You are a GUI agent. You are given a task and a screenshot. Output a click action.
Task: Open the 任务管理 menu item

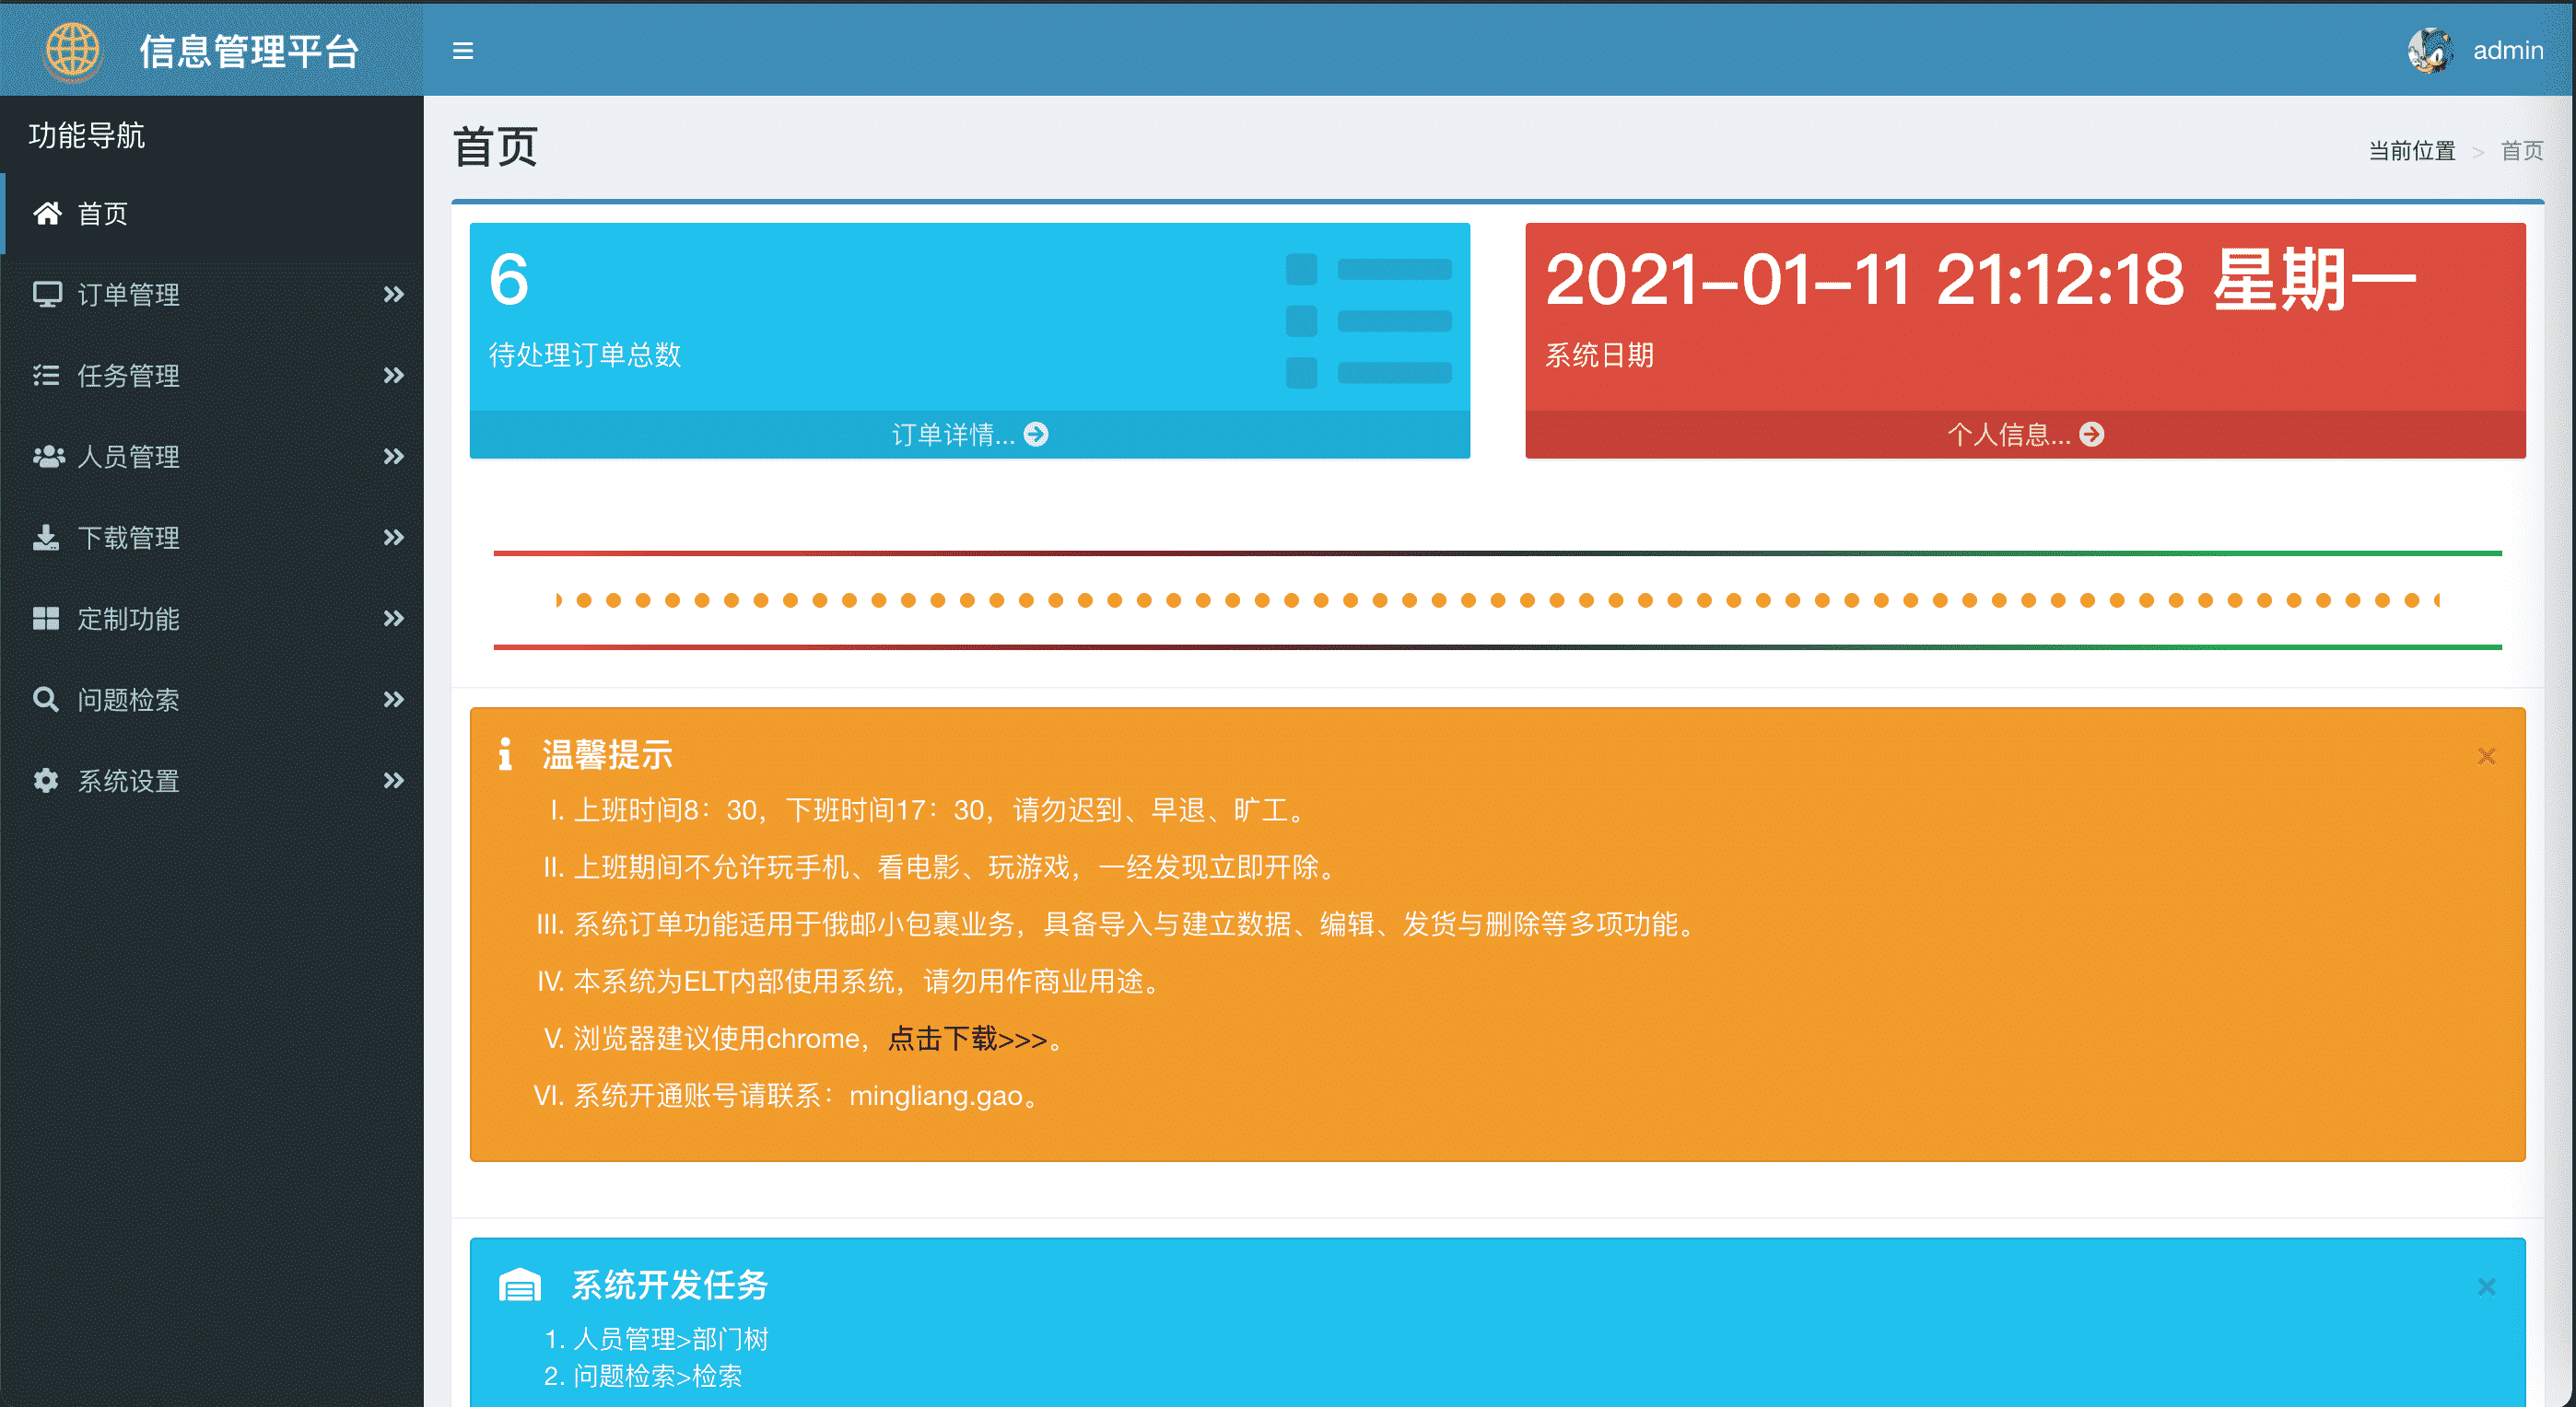(x=129, y=376)
